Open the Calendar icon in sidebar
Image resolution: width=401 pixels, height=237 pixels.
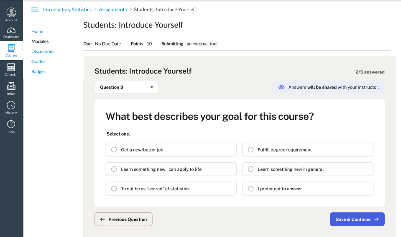(11, 68)
